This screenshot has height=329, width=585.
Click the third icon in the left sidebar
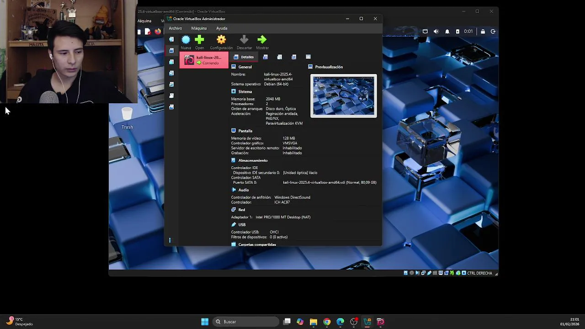171,62
